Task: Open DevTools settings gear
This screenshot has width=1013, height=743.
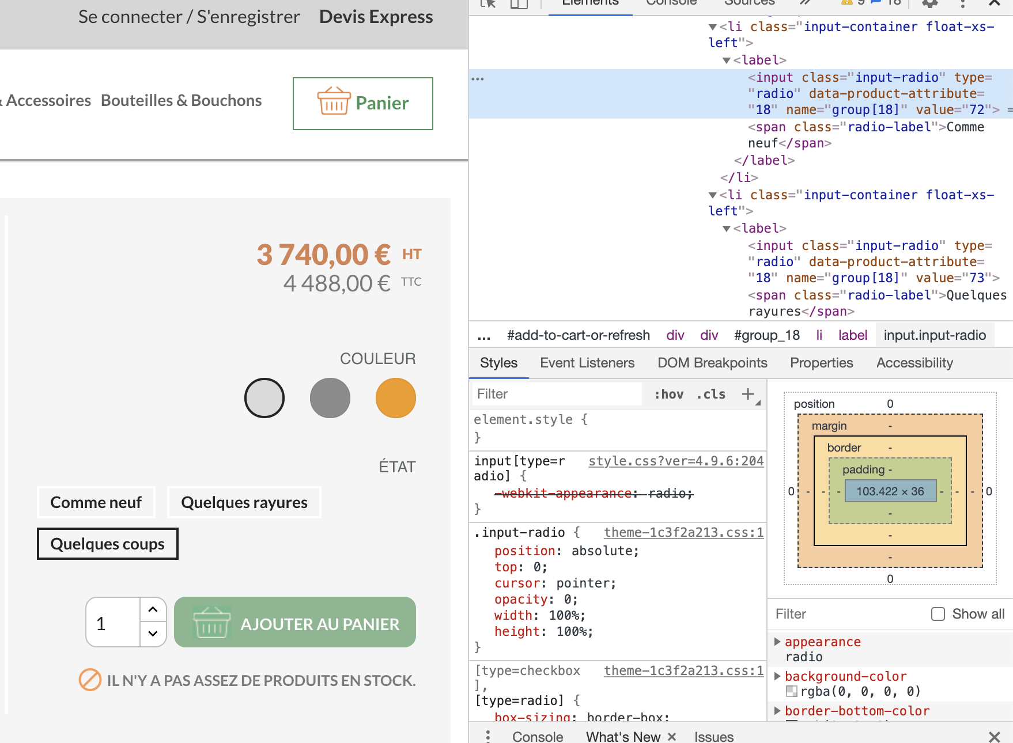Action: click(x=930, y=3)
